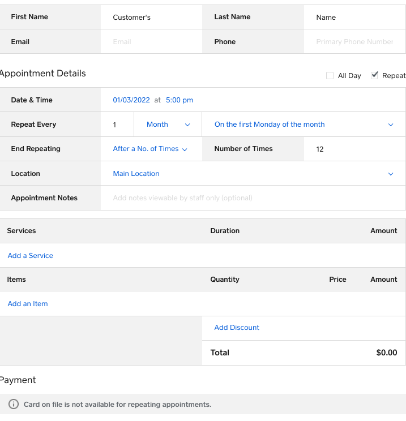Edit the Repeat Every count field

117,125
